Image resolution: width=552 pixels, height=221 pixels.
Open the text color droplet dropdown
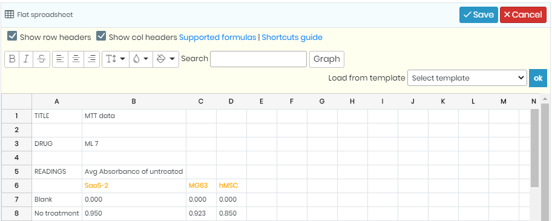point(141,59)
